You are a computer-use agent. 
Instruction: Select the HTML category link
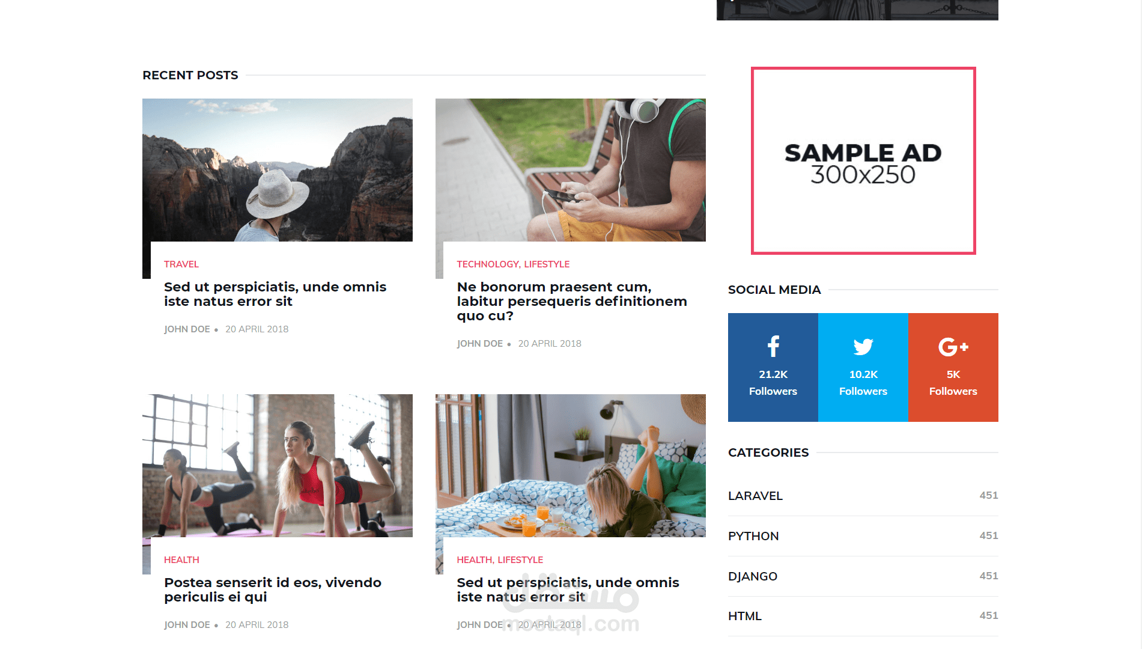click(x=745, y=616)
